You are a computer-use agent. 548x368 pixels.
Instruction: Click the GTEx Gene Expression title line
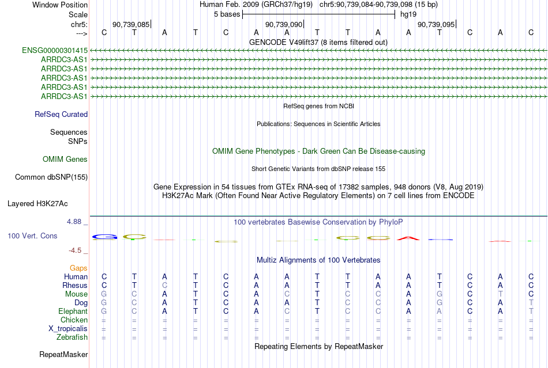click(318, 187)
